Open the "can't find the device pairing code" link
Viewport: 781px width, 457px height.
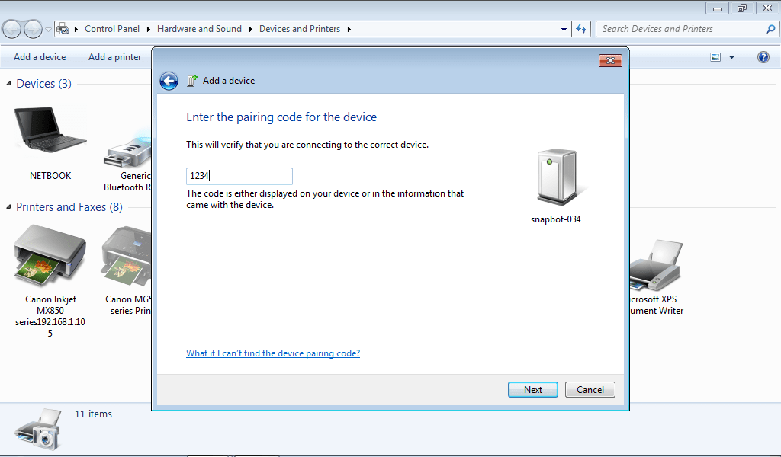point(273,353)
